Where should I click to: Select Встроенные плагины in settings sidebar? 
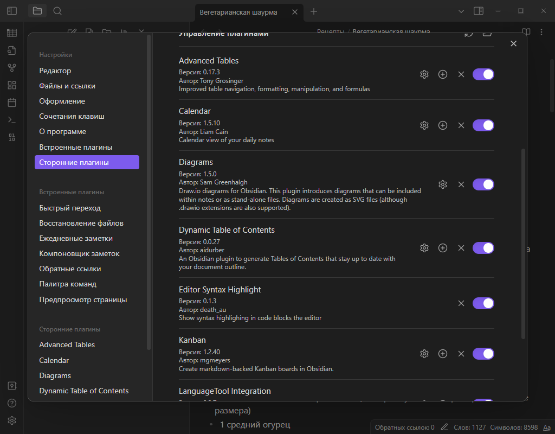click(x=87, y=147)
